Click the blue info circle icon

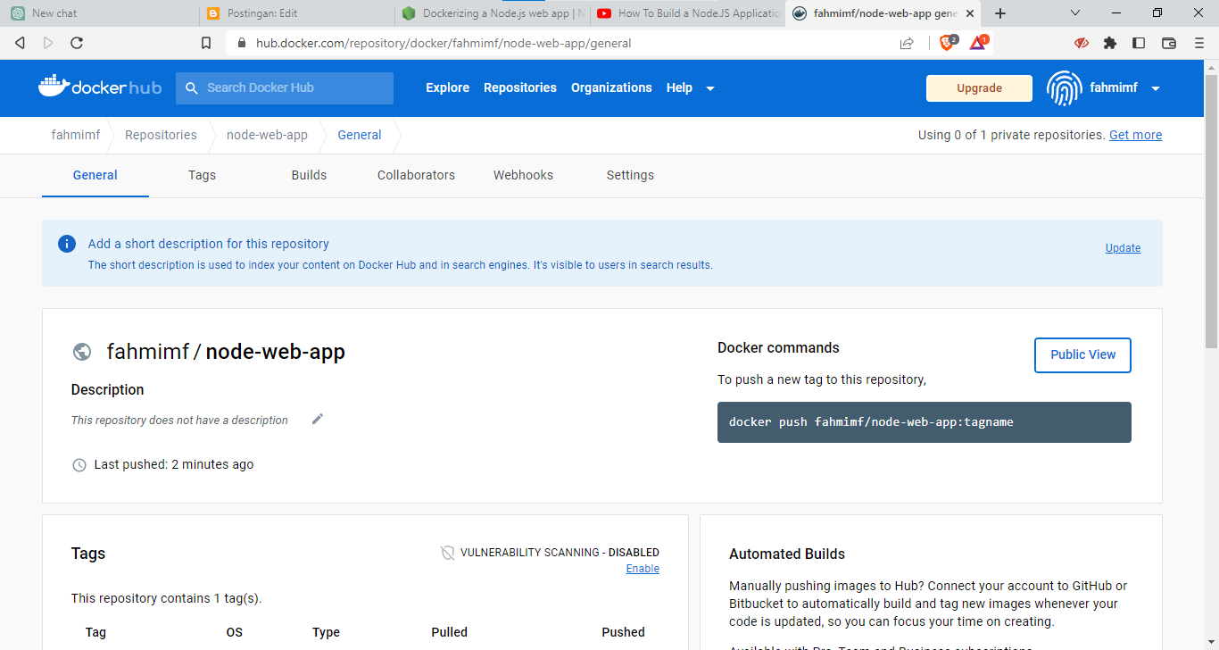(67, 244)
